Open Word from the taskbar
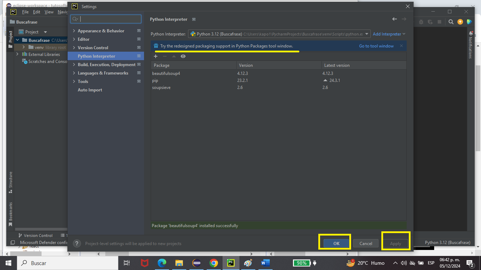Screen dimensions: 481x270 265,263
